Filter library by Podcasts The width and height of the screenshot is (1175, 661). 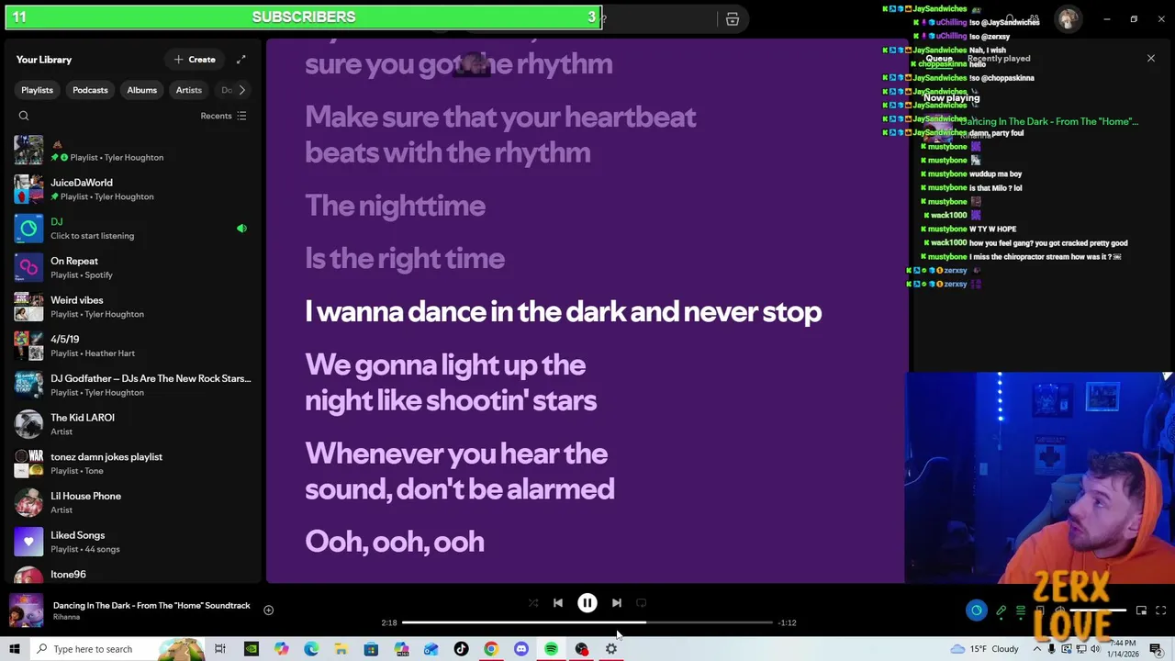(x=90, y=90)
